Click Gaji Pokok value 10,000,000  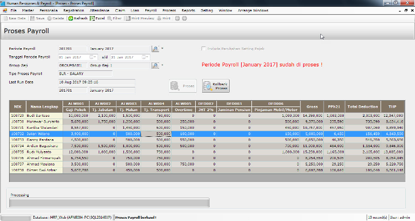pyautogui.click(x=76, y=116)
